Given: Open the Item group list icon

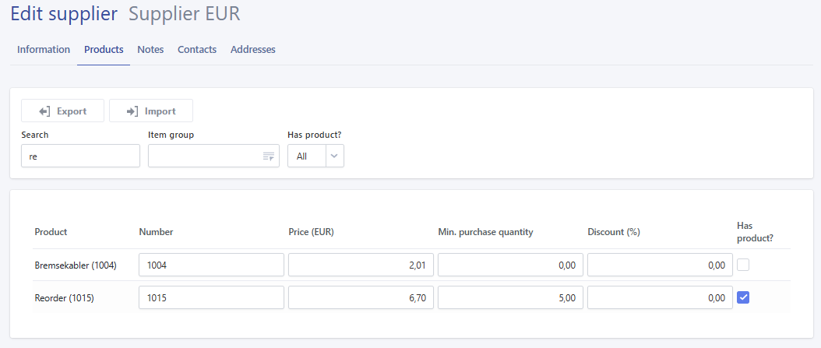Looking at the screenshot, I should (269, 156).
